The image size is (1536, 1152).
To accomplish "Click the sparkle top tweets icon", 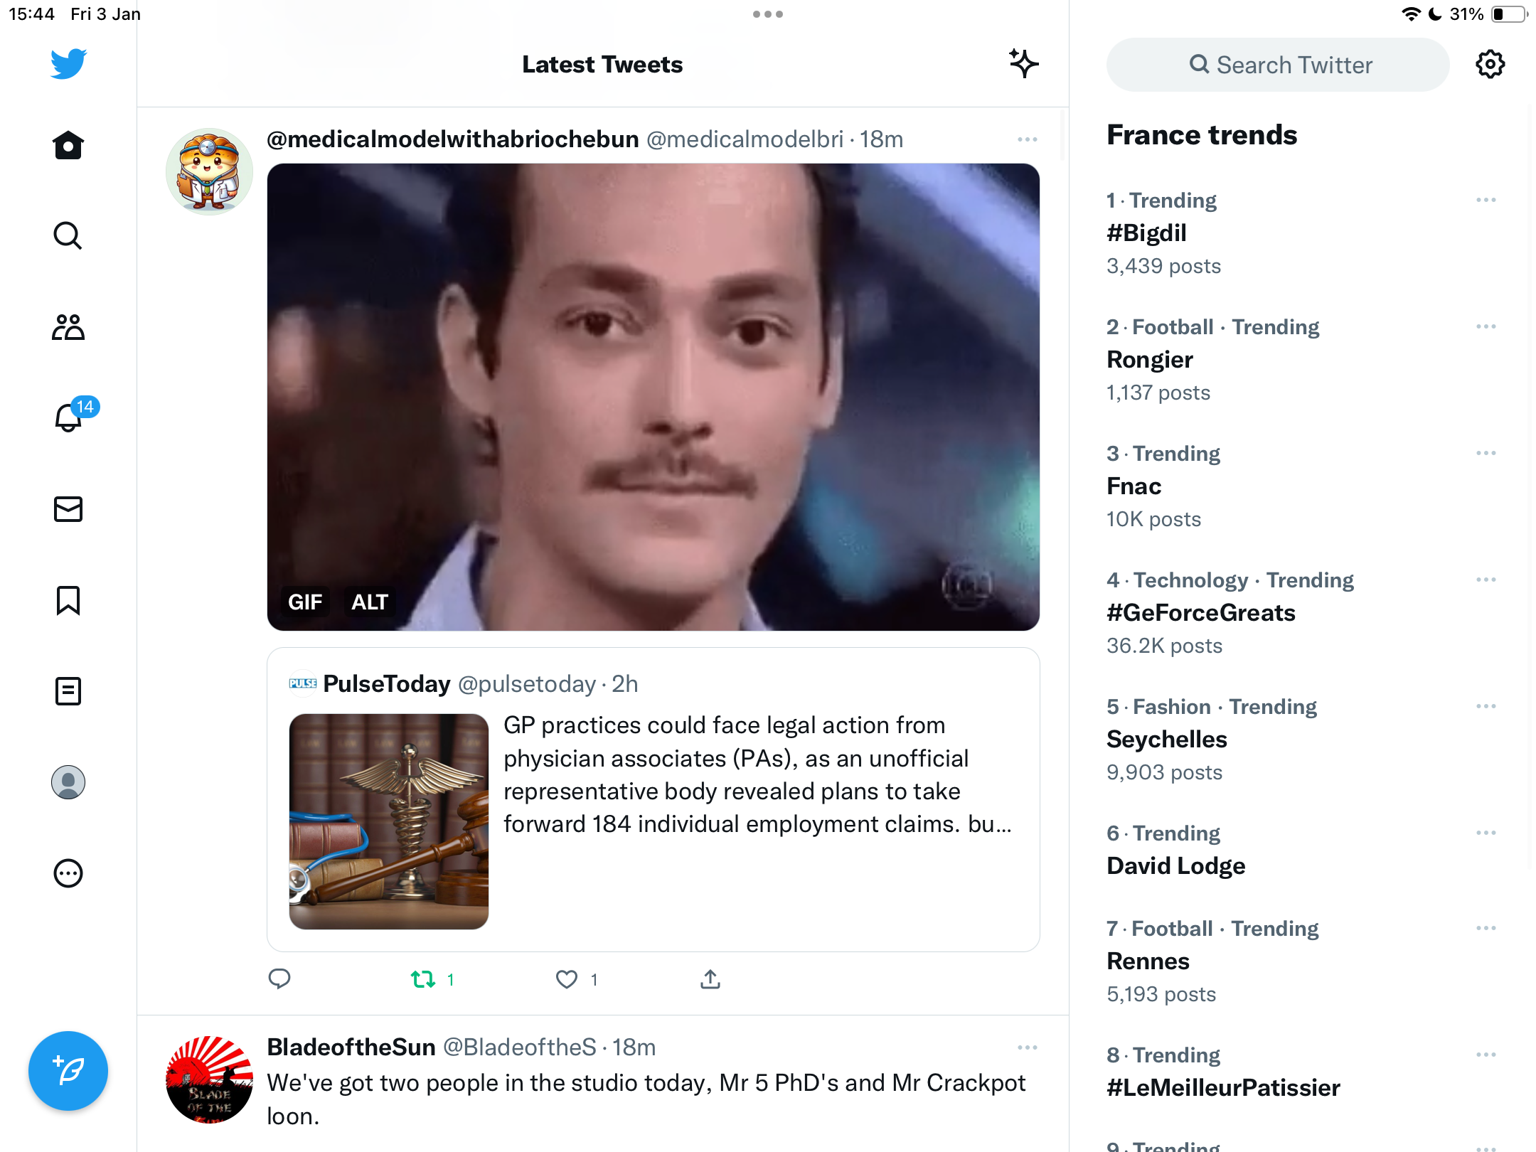I will [1024, 64].
